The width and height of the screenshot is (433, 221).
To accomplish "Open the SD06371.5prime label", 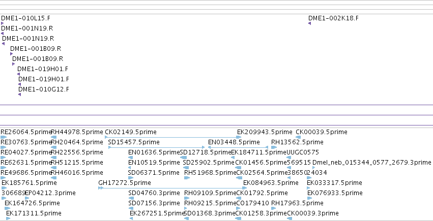I will click(154, 173).
